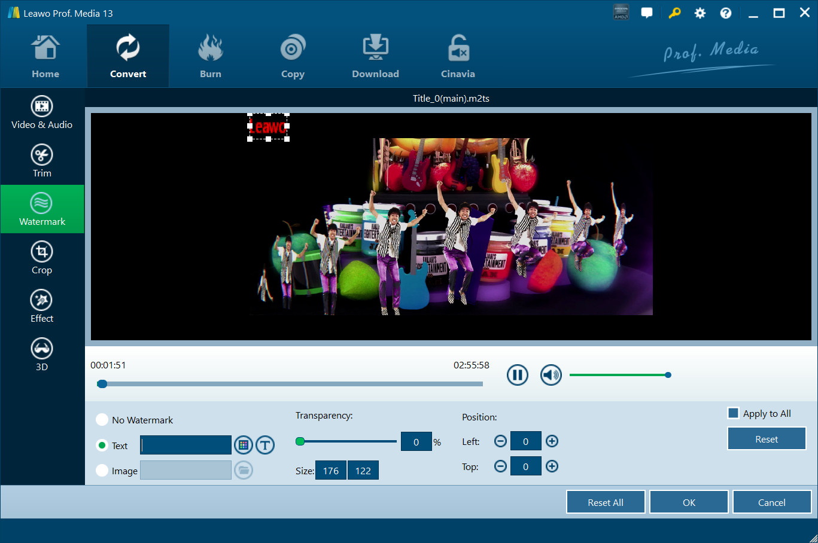The height and width of the screenshot is (543, 818).
Task: Pause the video preview playback
Action: click(x=517, y=375)
